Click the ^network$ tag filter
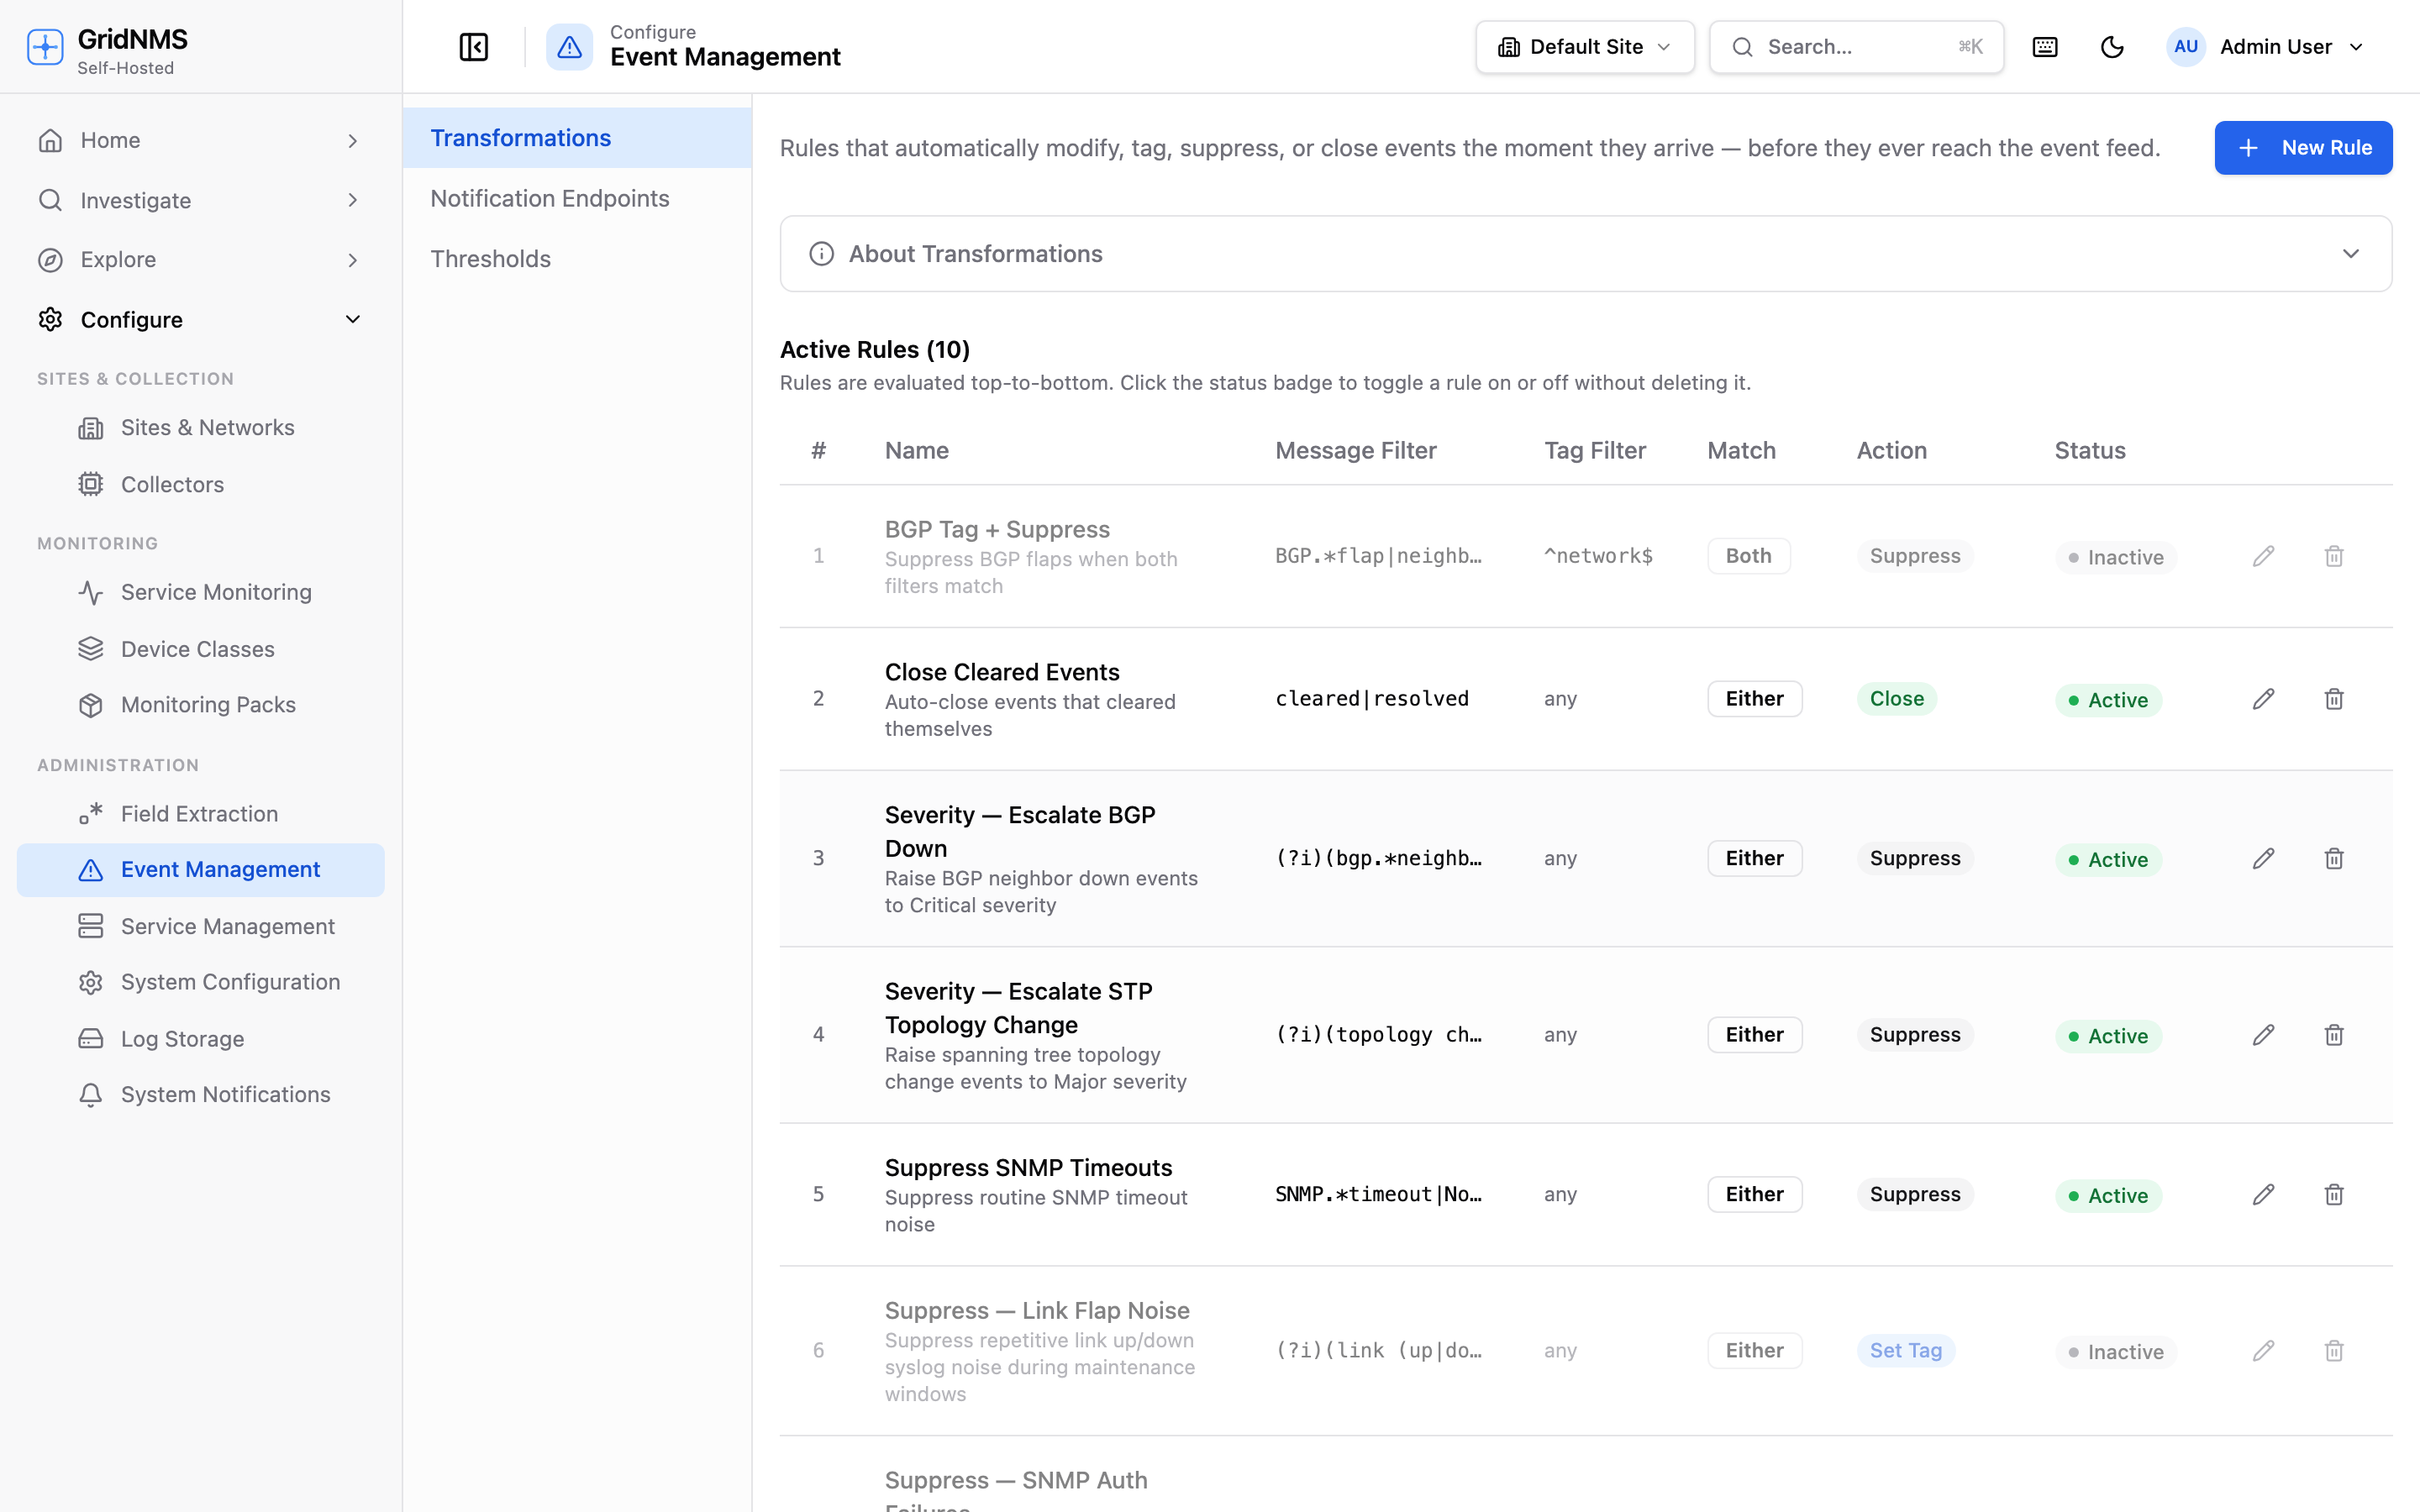Image resolution: width=2420 pixels, height=1512 pixels. point(1598,556)
